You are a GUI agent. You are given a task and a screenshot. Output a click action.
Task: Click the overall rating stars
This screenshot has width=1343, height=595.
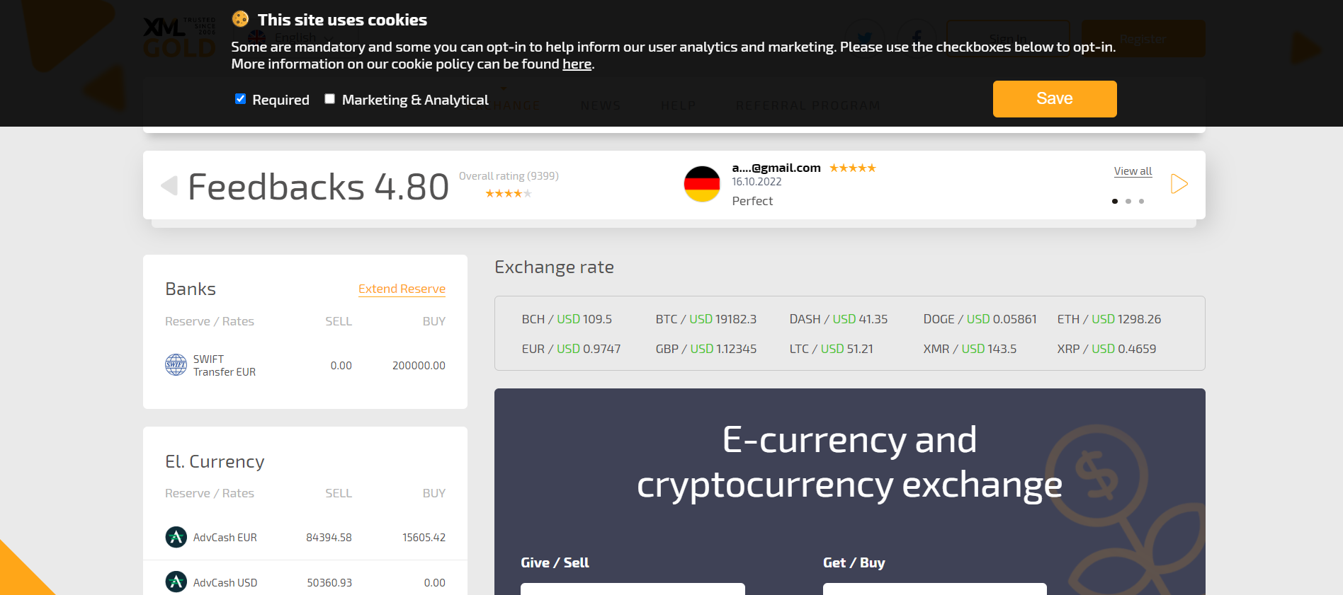pos(508,194)
